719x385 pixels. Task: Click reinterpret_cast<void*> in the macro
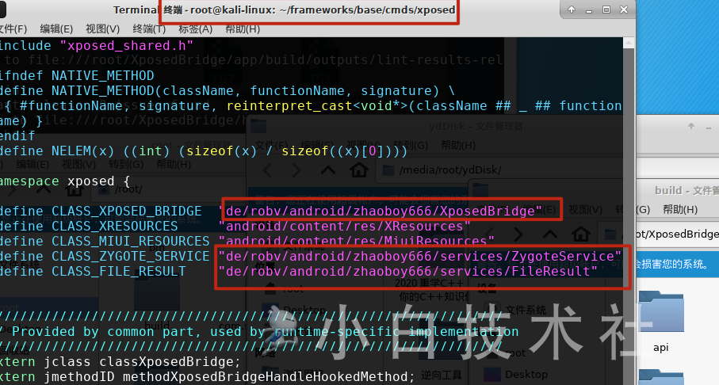pos(317,106)
